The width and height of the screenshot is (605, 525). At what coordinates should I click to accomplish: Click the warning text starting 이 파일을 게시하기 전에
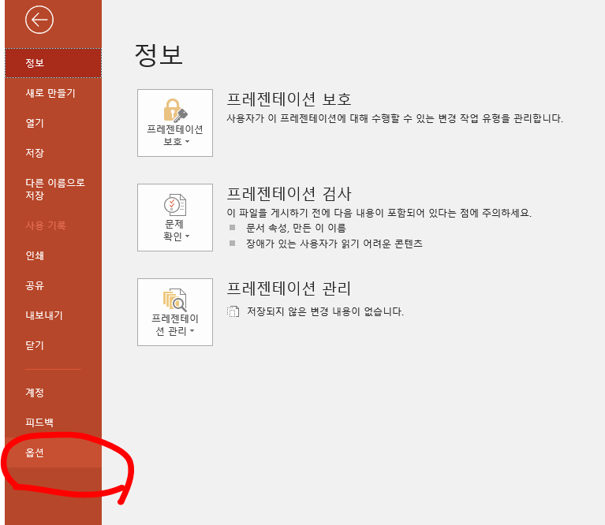(x=379, y=213)
